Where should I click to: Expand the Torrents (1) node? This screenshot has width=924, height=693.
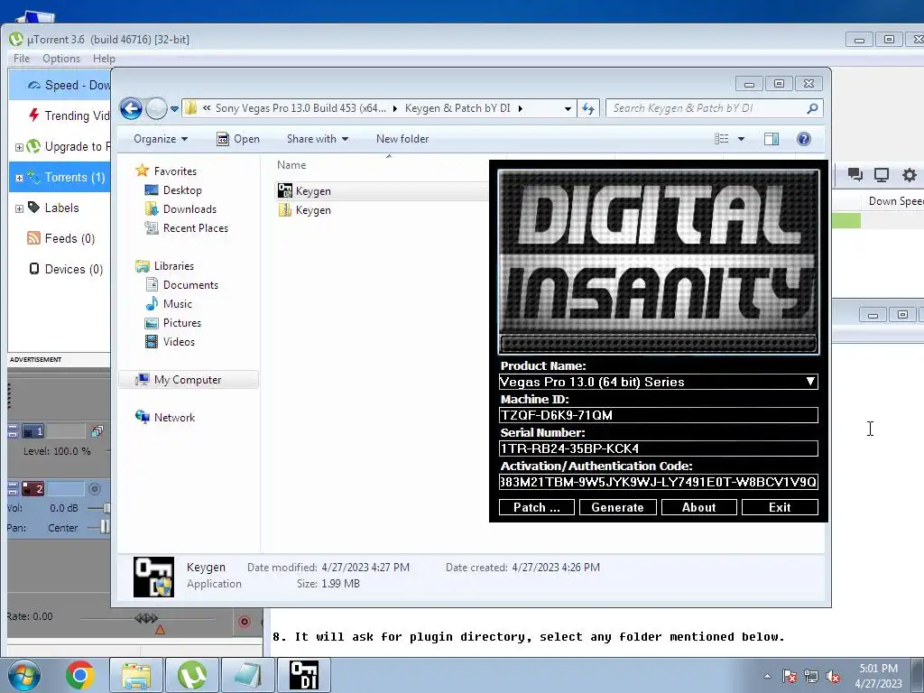19,178
